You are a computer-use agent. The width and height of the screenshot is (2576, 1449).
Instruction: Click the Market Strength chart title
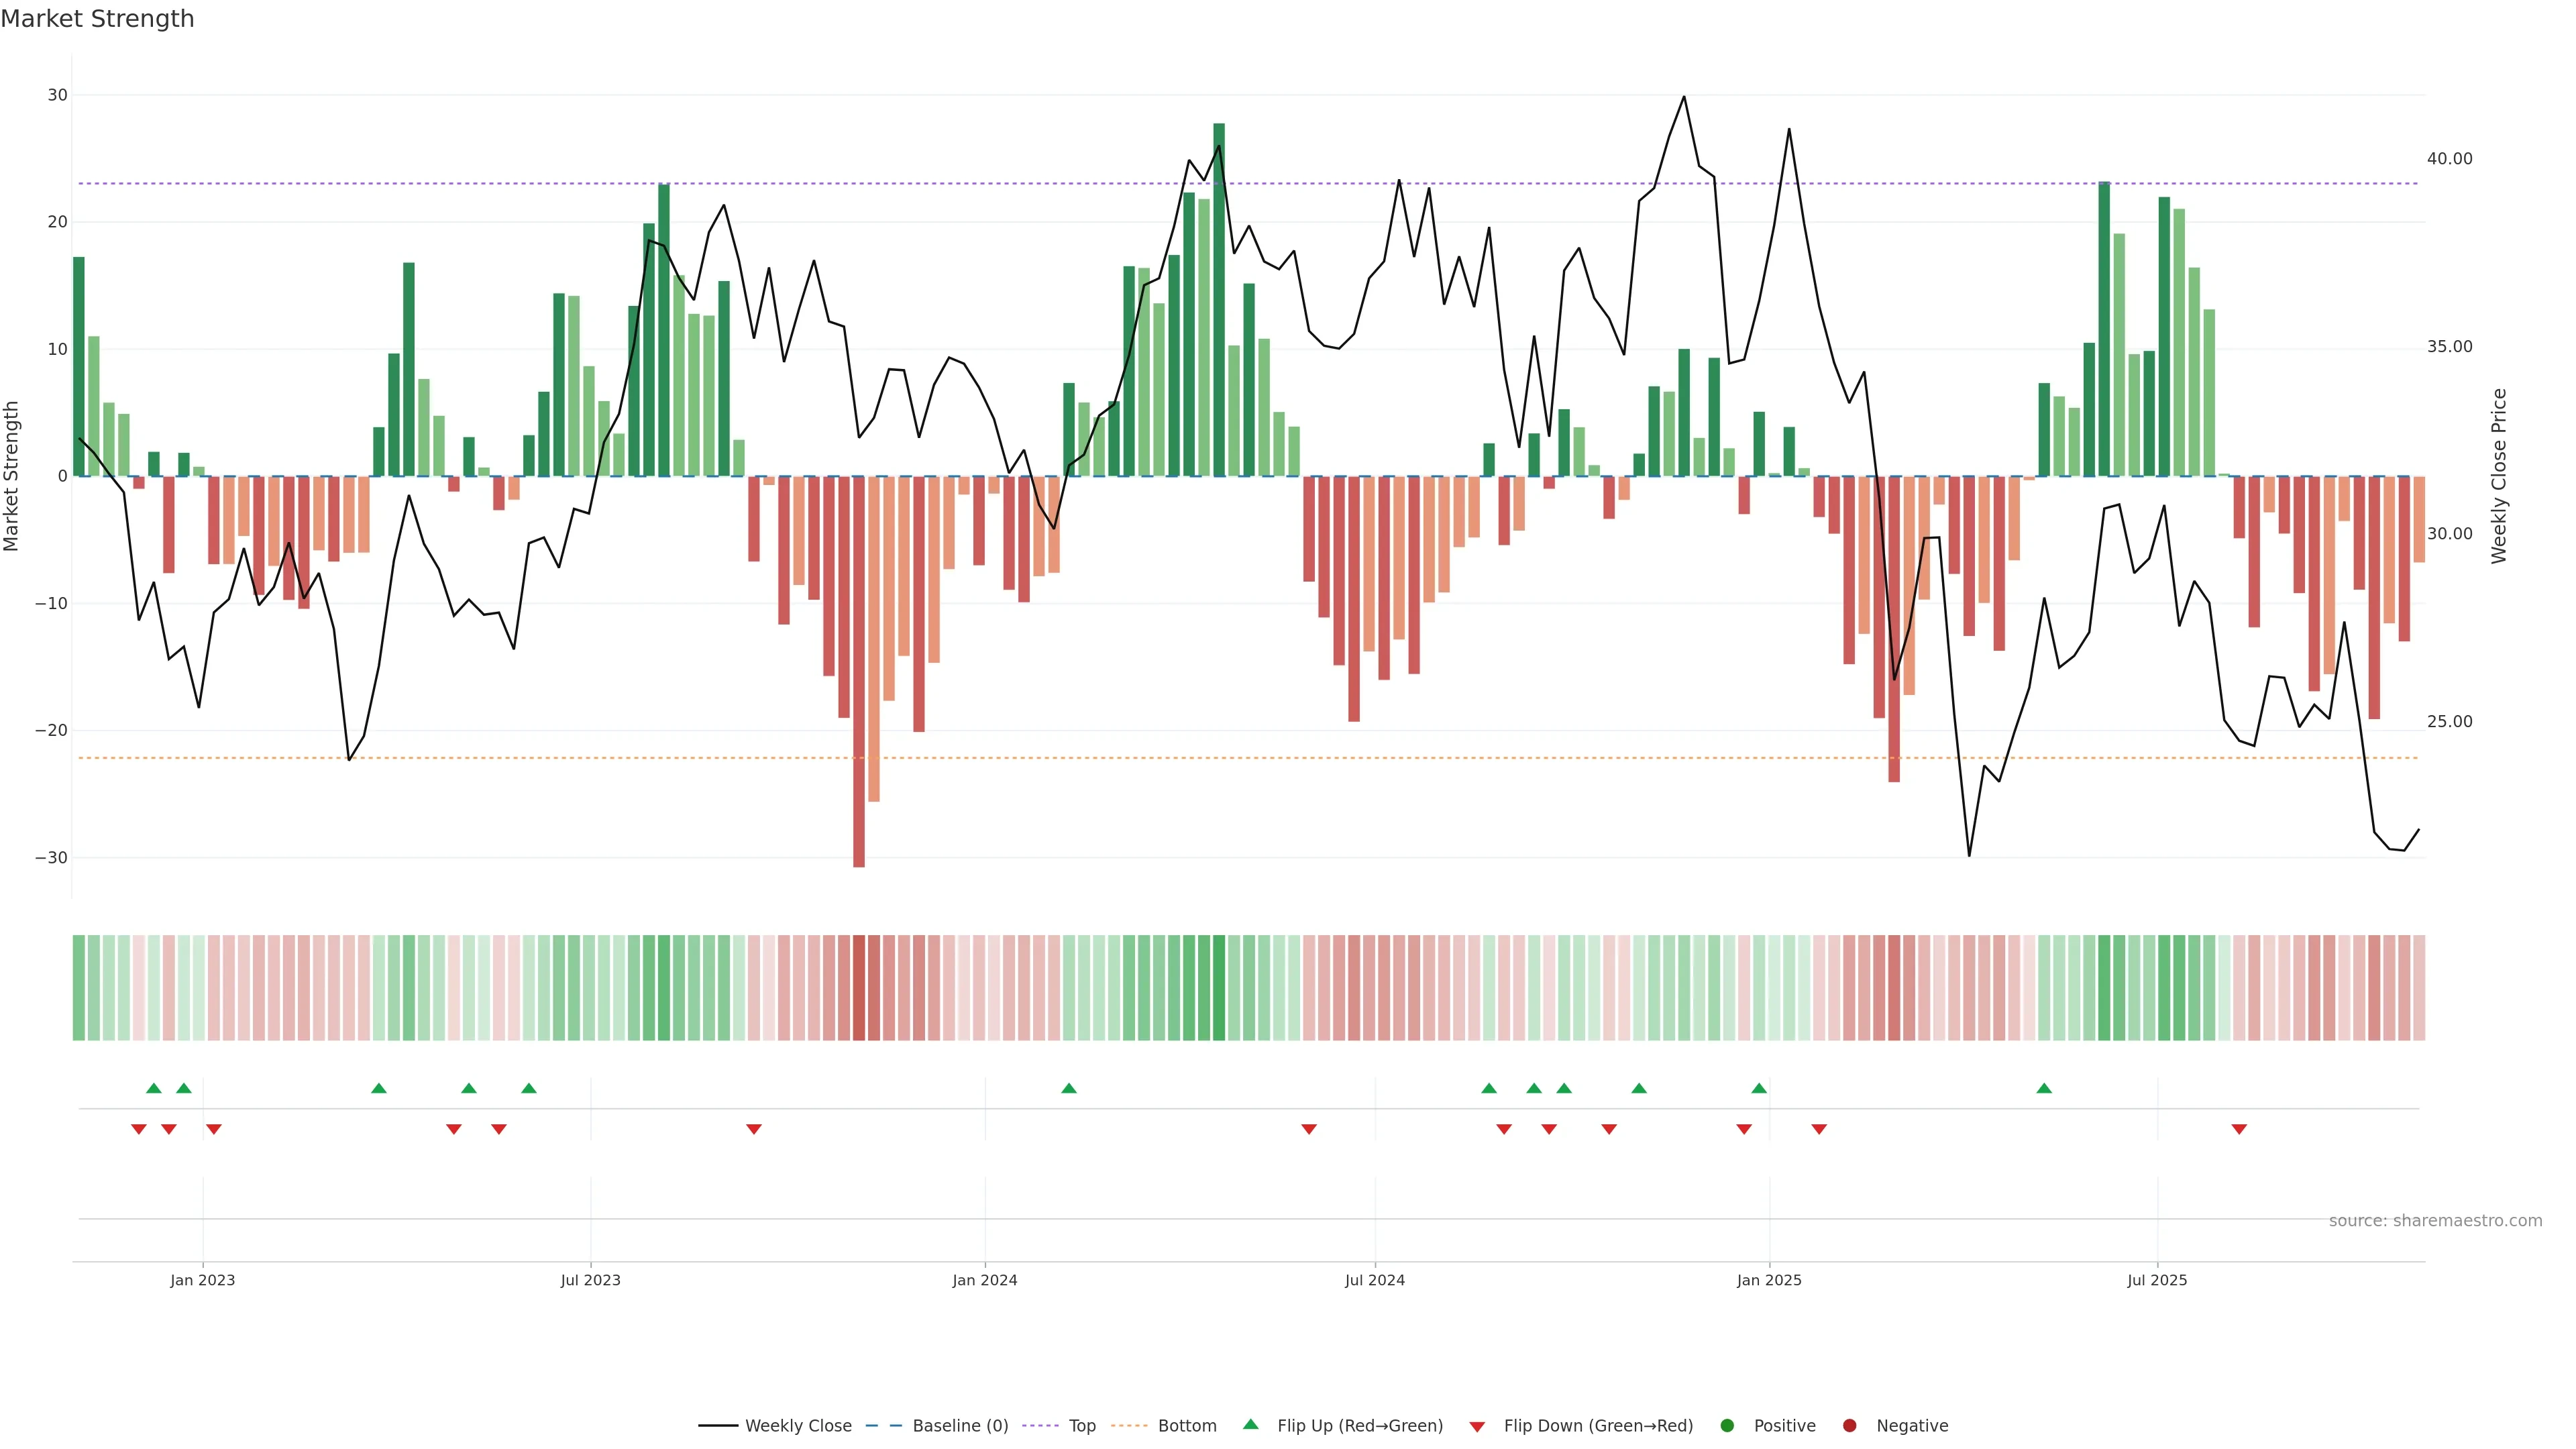click(x=97, y=19)
